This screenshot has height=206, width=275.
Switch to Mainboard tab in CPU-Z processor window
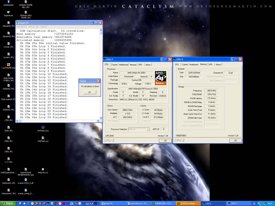(x=124, y=65)
